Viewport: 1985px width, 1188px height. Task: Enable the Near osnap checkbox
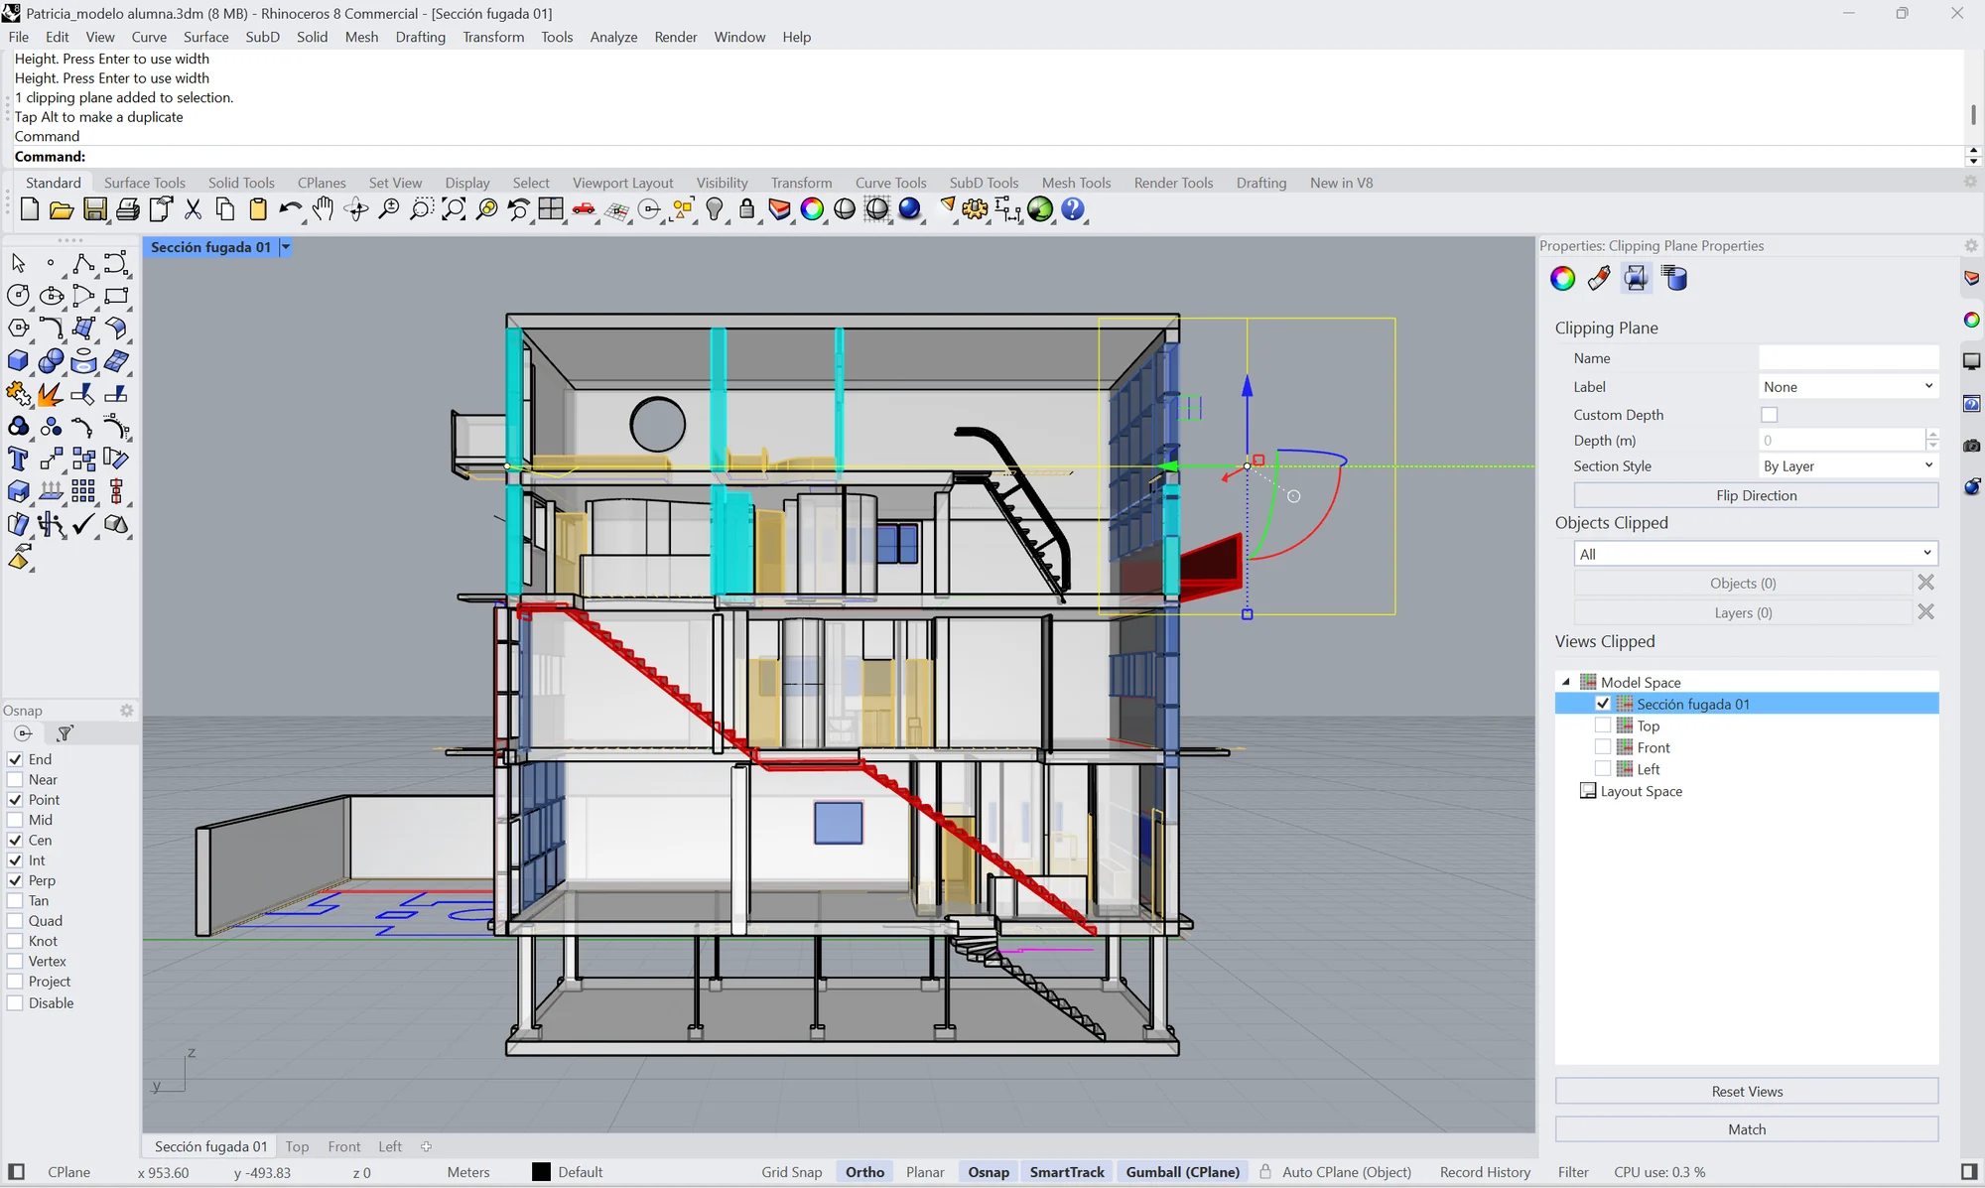15,780
